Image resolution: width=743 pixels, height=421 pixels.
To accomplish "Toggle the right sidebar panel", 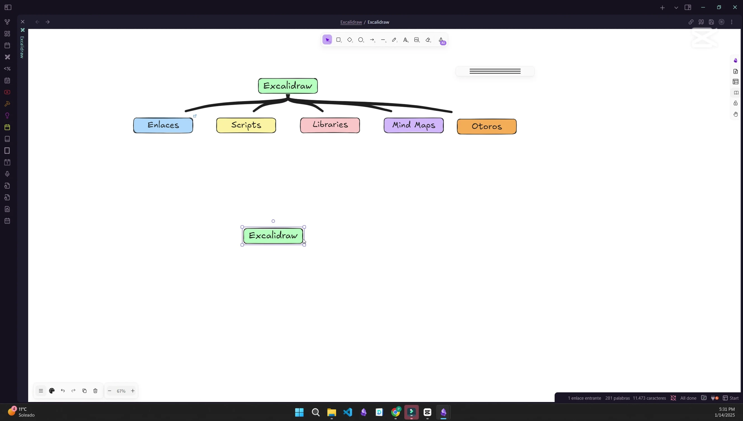I will coord(688,8).
